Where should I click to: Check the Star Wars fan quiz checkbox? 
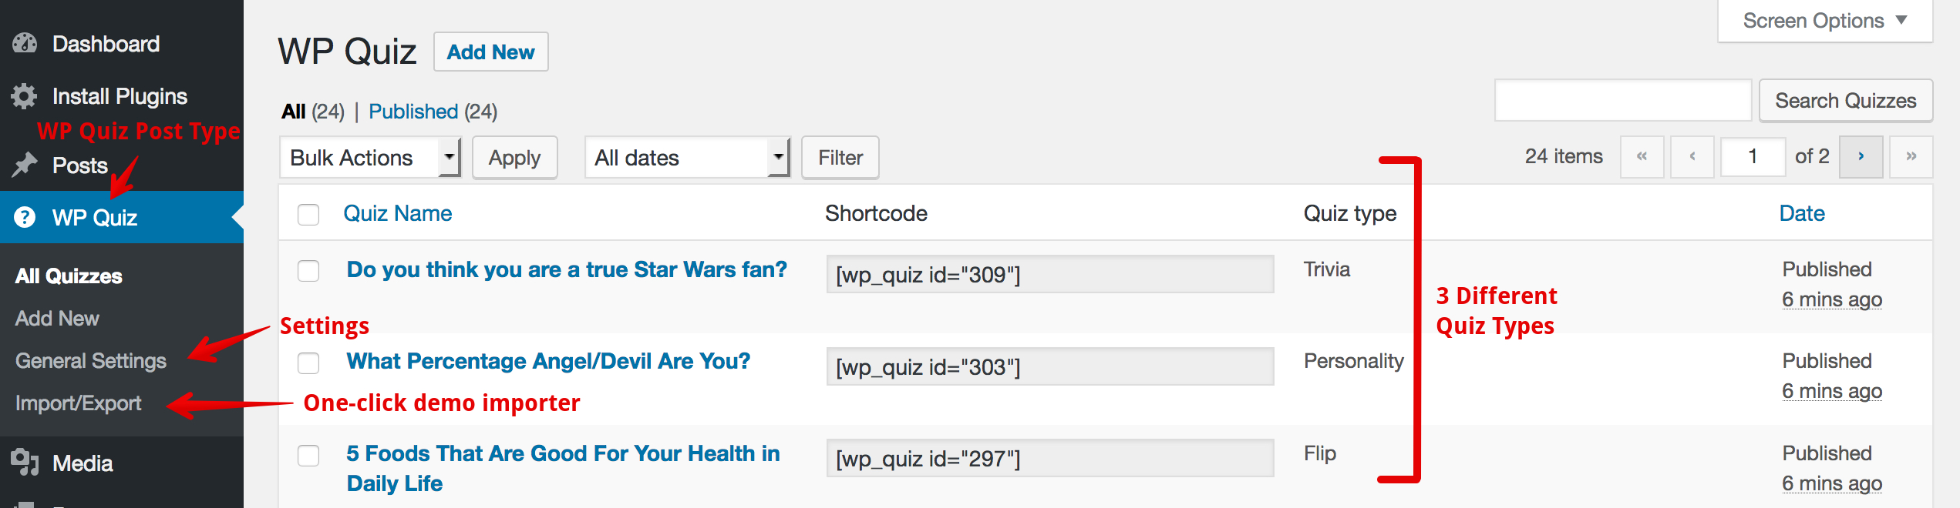click(x=308, y=271)
